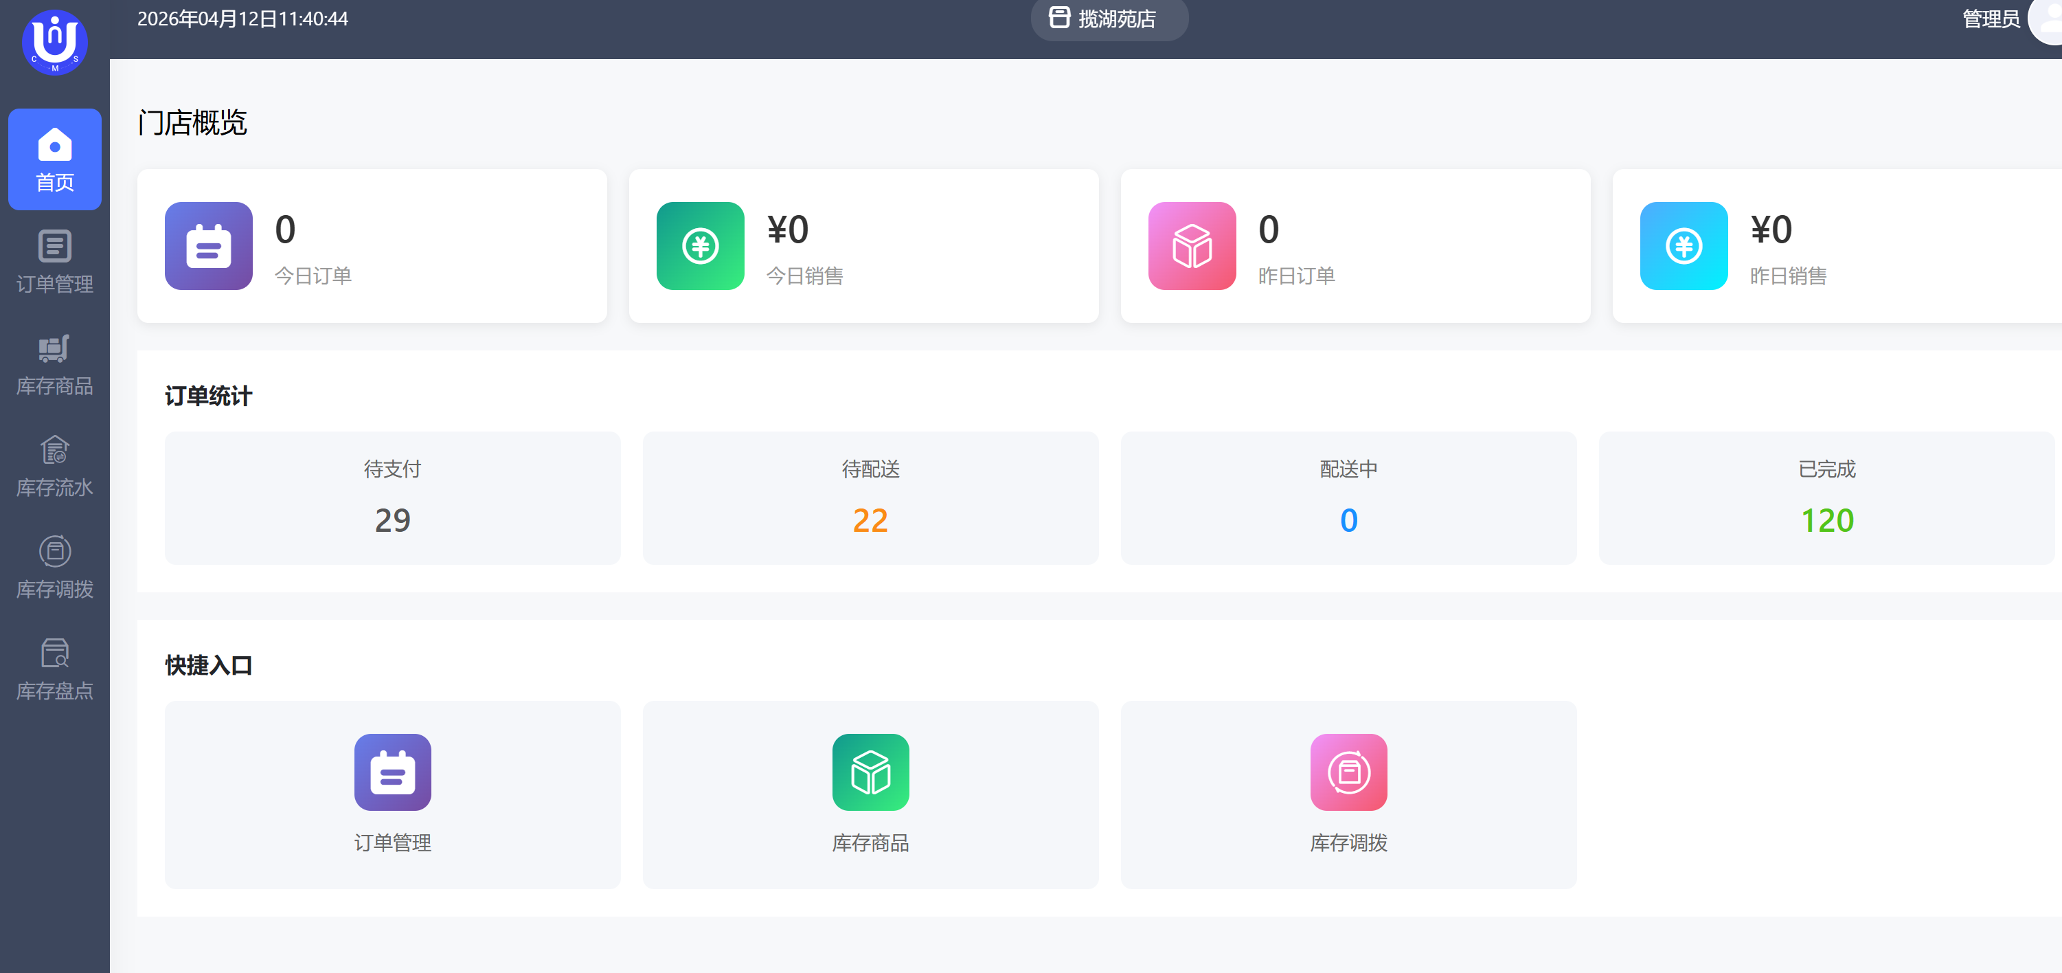The width and height of the screenshot is (2062, 973).
Task: Select the 配送中 statistics card
Action: [1348, 498]
